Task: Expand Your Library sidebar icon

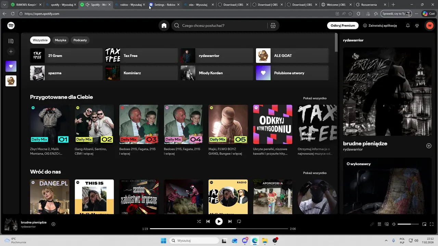Action: 11,41
